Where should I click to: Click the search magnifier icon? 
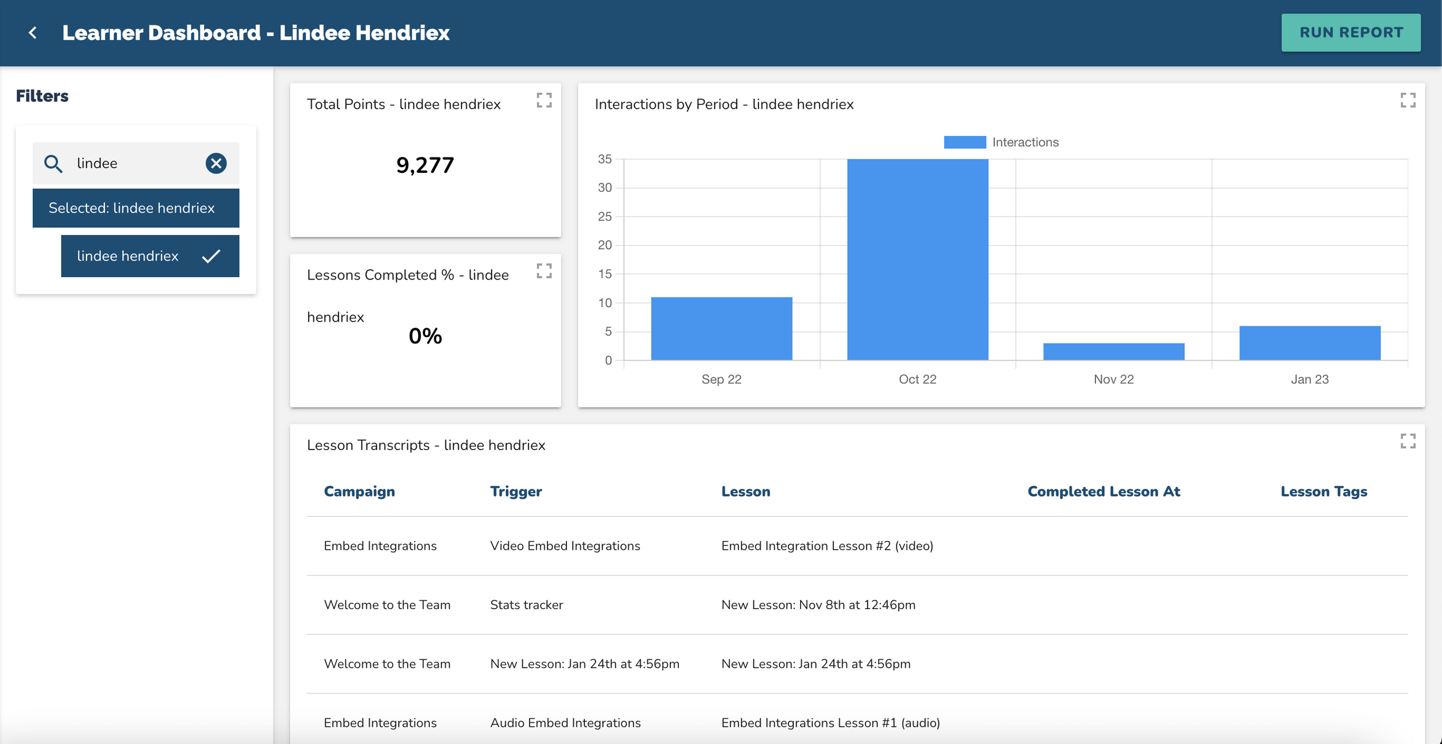(x=53, y=164)
